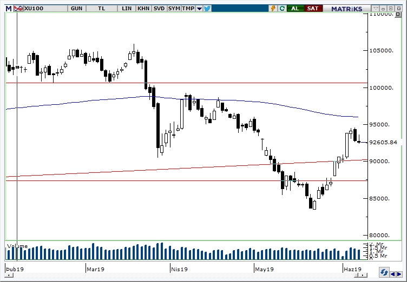Click the Matriks M logo icon
Image resolution: width=407 pixels, height=282 pixels.
(9, 8)
